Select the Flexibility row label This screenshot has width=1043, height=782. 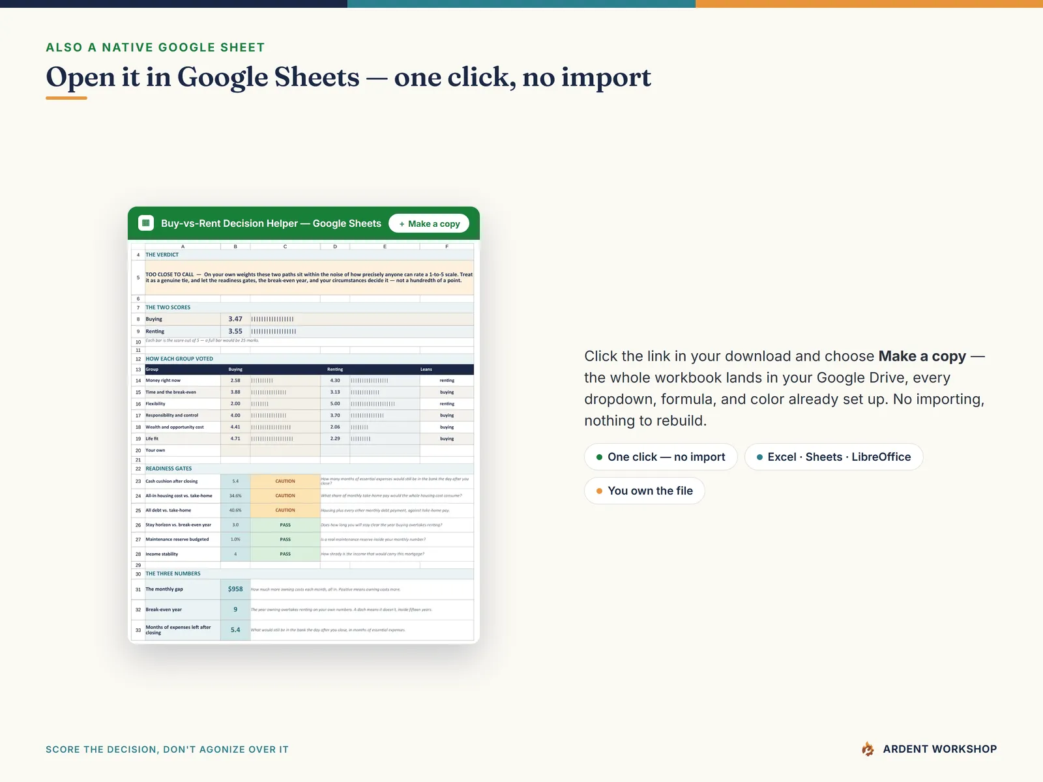click(x=155, y=404)
